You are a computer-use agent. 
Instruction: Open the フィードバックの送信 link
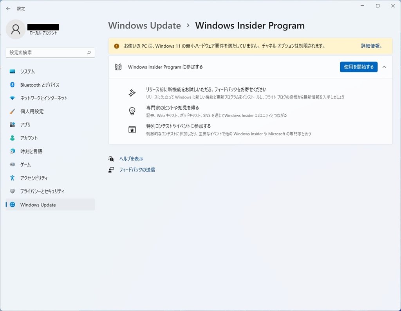click(x=137, y=170)
